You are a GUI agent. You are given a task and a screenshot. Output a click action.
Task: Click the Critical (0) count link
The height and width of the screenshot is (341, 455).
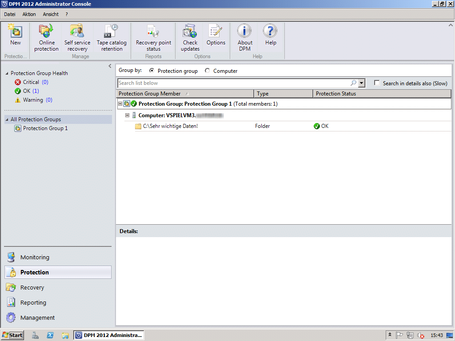click(45, 82)
